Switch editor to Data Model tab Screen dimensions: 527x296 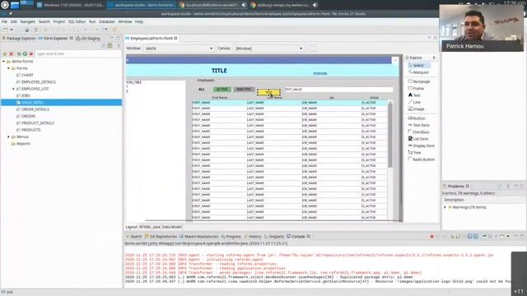click(x=172, y=227)
